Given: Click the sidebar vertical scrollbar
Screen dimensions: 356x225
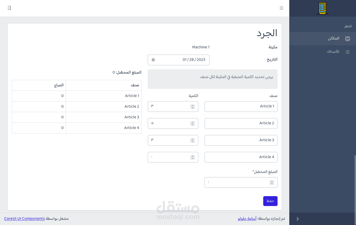Looking at the screenshot, I should tap(355, 182).
